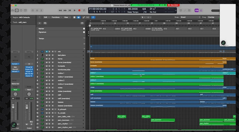Screen dimensions: 239x132
Task: Click the test piano track icon
Action: point(42,55)
